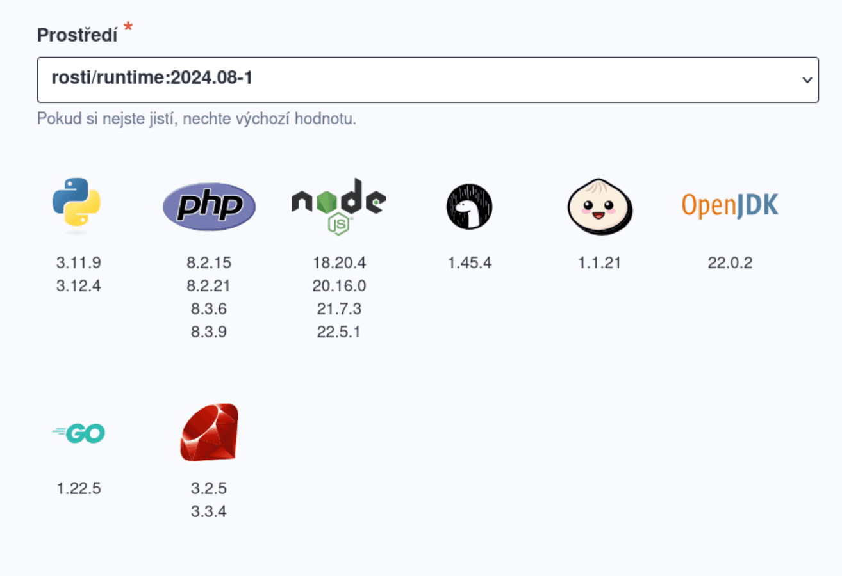Click the PHP logo icon
842x576 pixels.
click(209, 206)
